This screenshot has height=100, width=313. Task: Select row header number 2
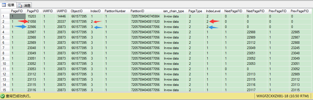(5, 21)
